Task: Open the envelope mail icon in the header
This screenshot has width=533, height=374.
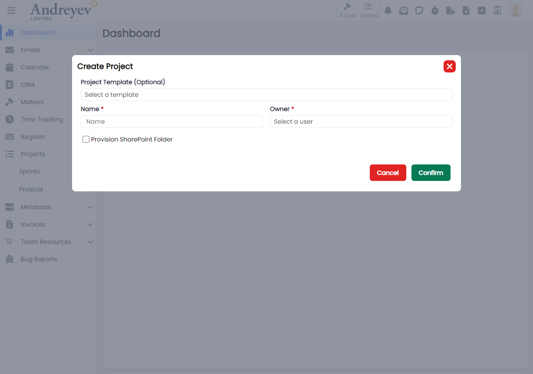Action: (404, 10)
